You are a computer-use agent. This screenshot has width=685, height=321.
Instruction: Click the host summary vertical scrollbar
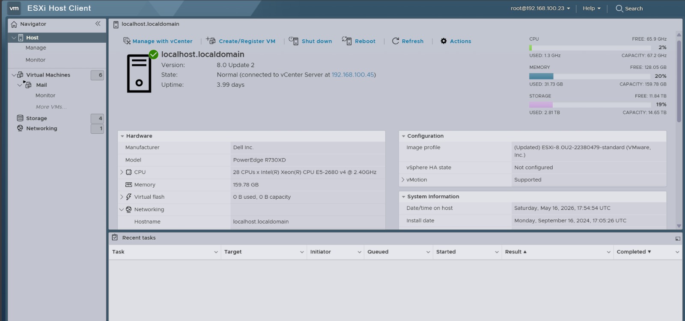679,81
